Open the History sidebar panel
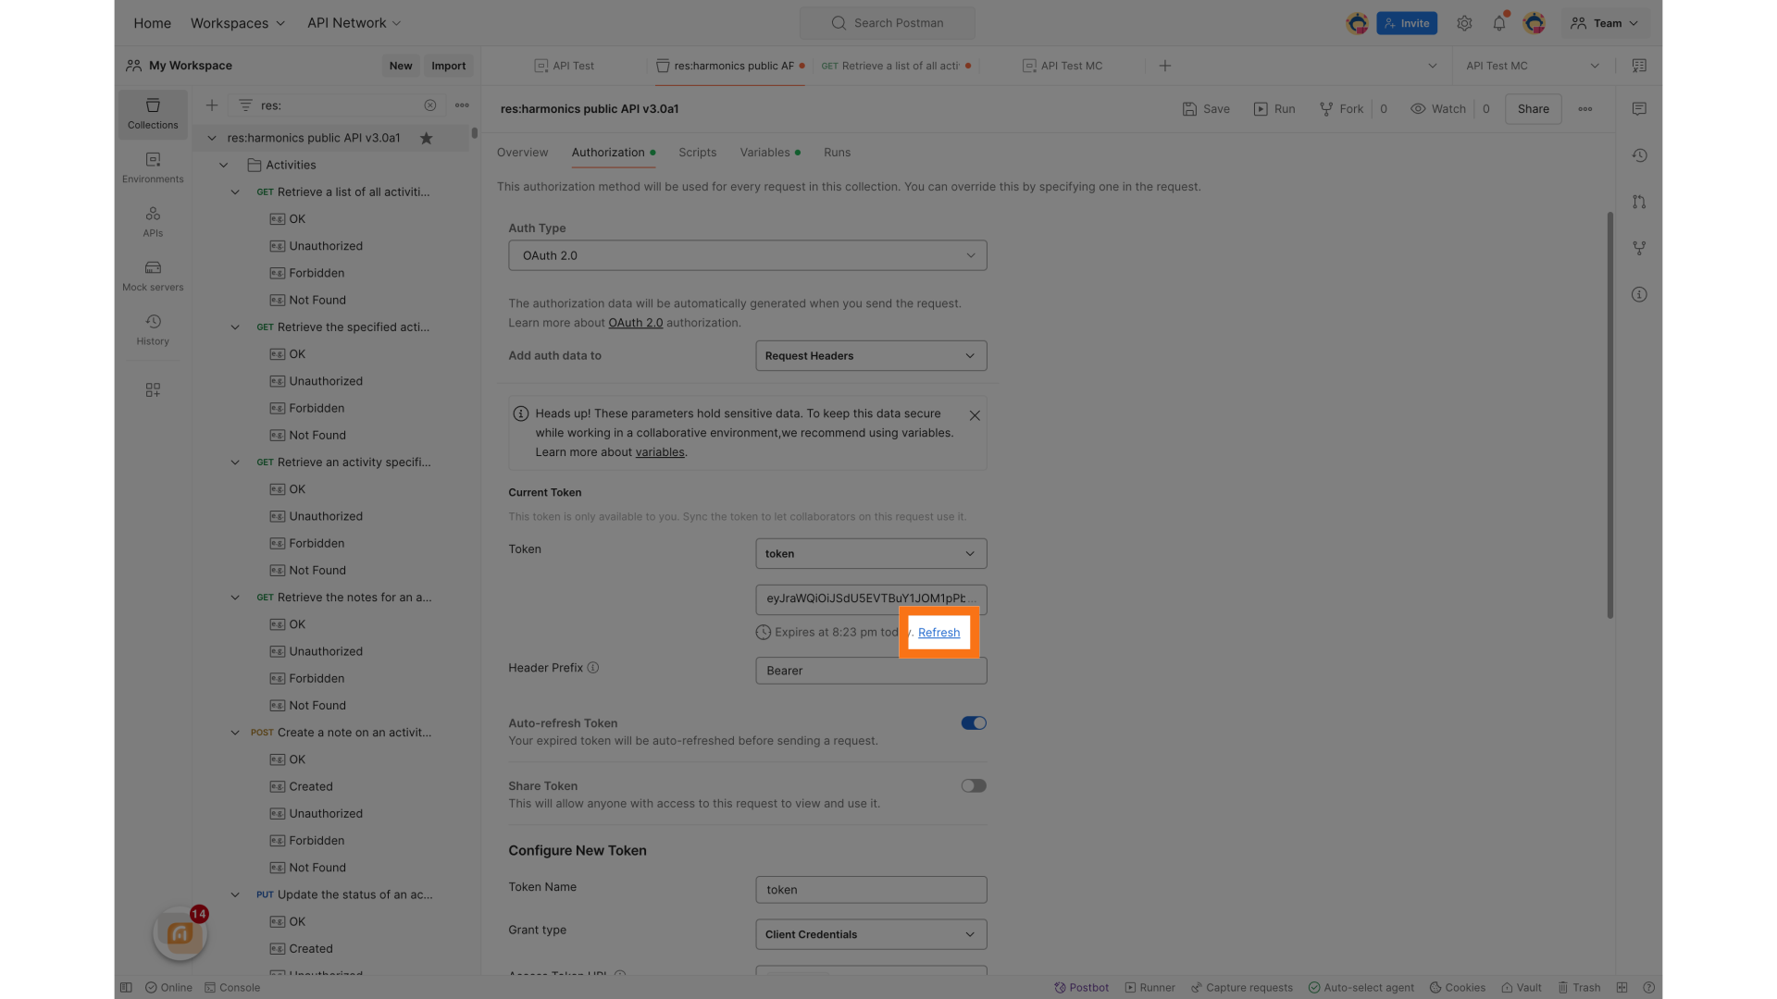This screenshot has height=999, width=1777. 153,330
